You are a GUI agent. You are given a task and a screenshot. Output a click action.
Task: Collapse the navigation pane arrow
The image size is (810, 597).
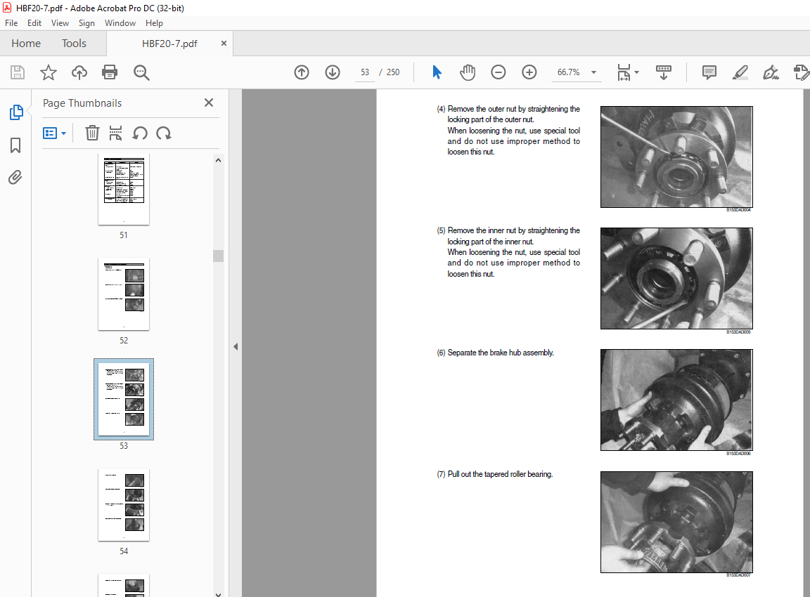pyautogui.click(x=236, y=347)
